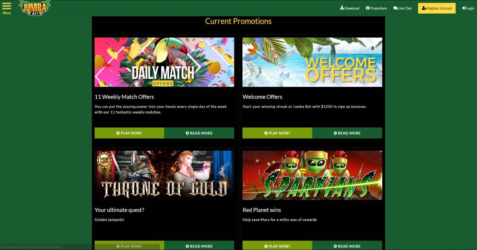Click the Daily Match Offers banner
This screenshot has width=477, height=250.
click(164, 62)
